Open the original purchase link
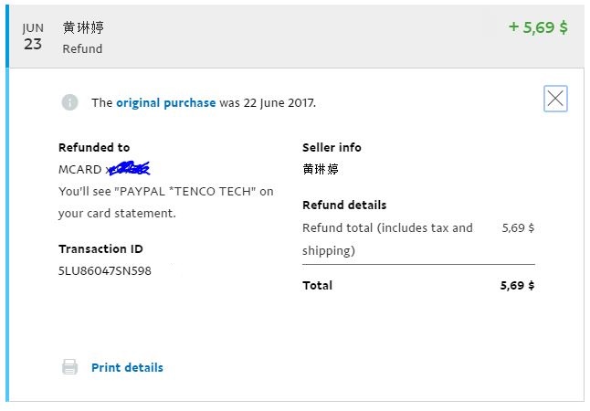 (x=165, y=102)
